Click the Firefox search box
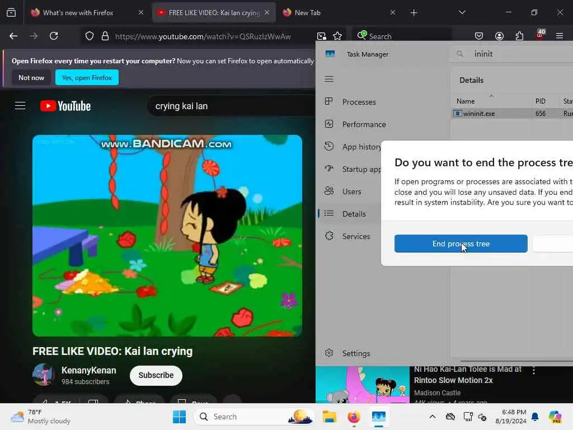Viewport: 573px width, 430px height. [402, 36]
